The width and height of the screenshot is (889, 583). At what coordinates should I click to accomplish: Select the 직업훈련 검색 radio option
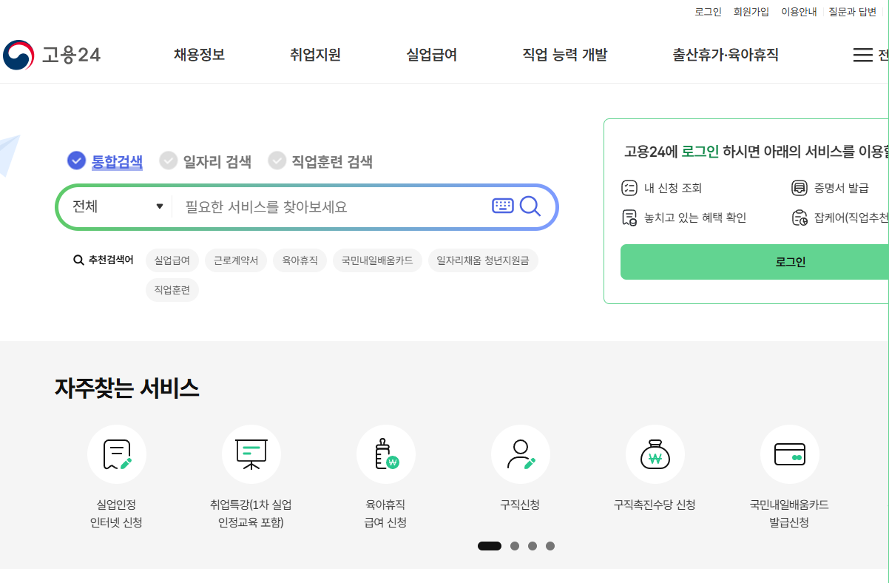[x=277, y=161]
